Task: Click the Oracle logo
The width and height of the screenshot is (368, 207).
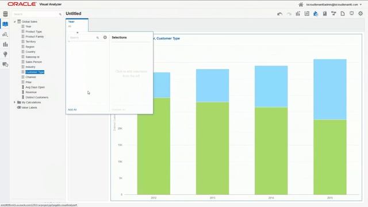Action: (22, 4)
